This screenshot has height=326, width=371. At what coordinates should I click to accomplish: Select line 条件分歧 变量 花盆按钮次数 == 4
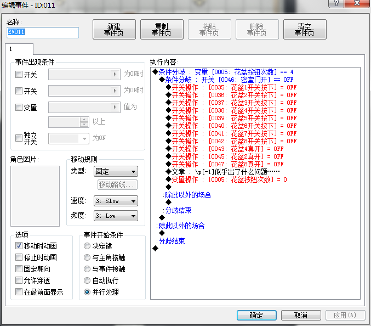pos(223,72)
